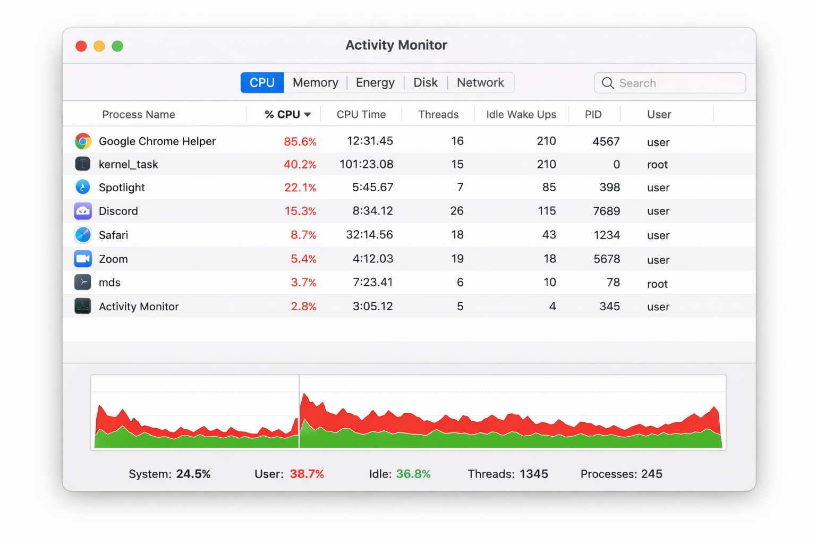Select the Activity Monitor process name

[139, 307]
